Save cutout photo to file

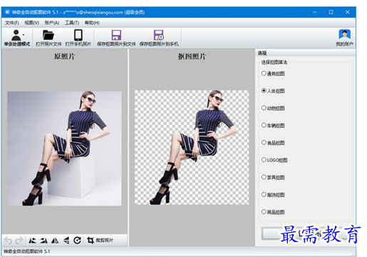pyautogui.click(x=116, y=38)
